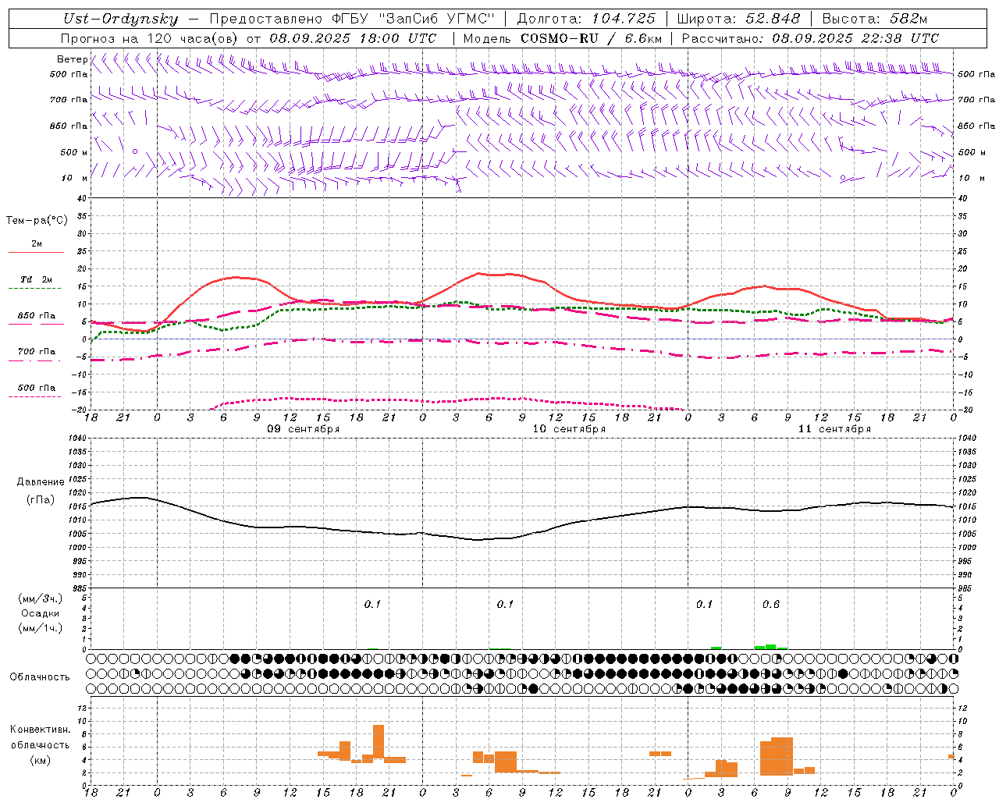Click the "Td 2м" dew point legend label
Screen dimensions: 999x799
(37, 279)
